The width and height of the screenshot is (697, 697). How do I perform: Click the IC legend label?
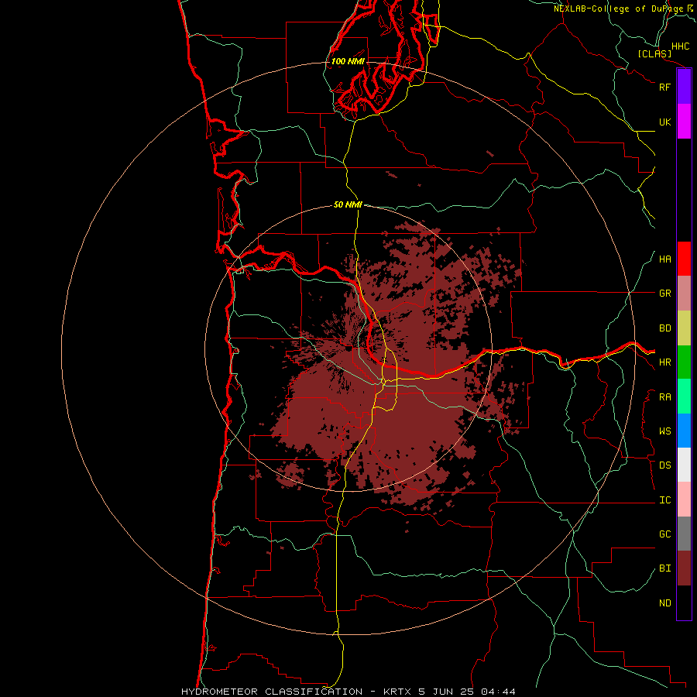point(664,500)
